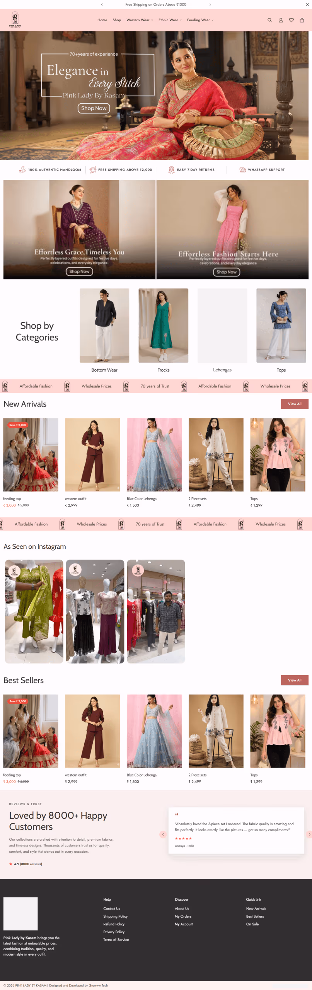Open feeding top product in New Arrivals
This screenshot has width=312, height=990.
tap(31, 455)
